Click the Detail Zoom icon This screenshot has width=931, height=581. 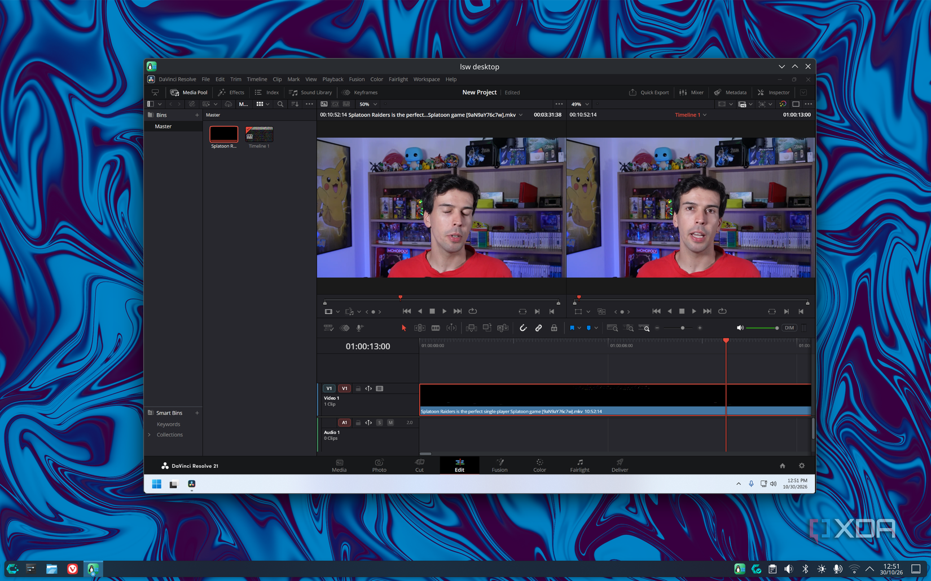click(x=629, y=328)
